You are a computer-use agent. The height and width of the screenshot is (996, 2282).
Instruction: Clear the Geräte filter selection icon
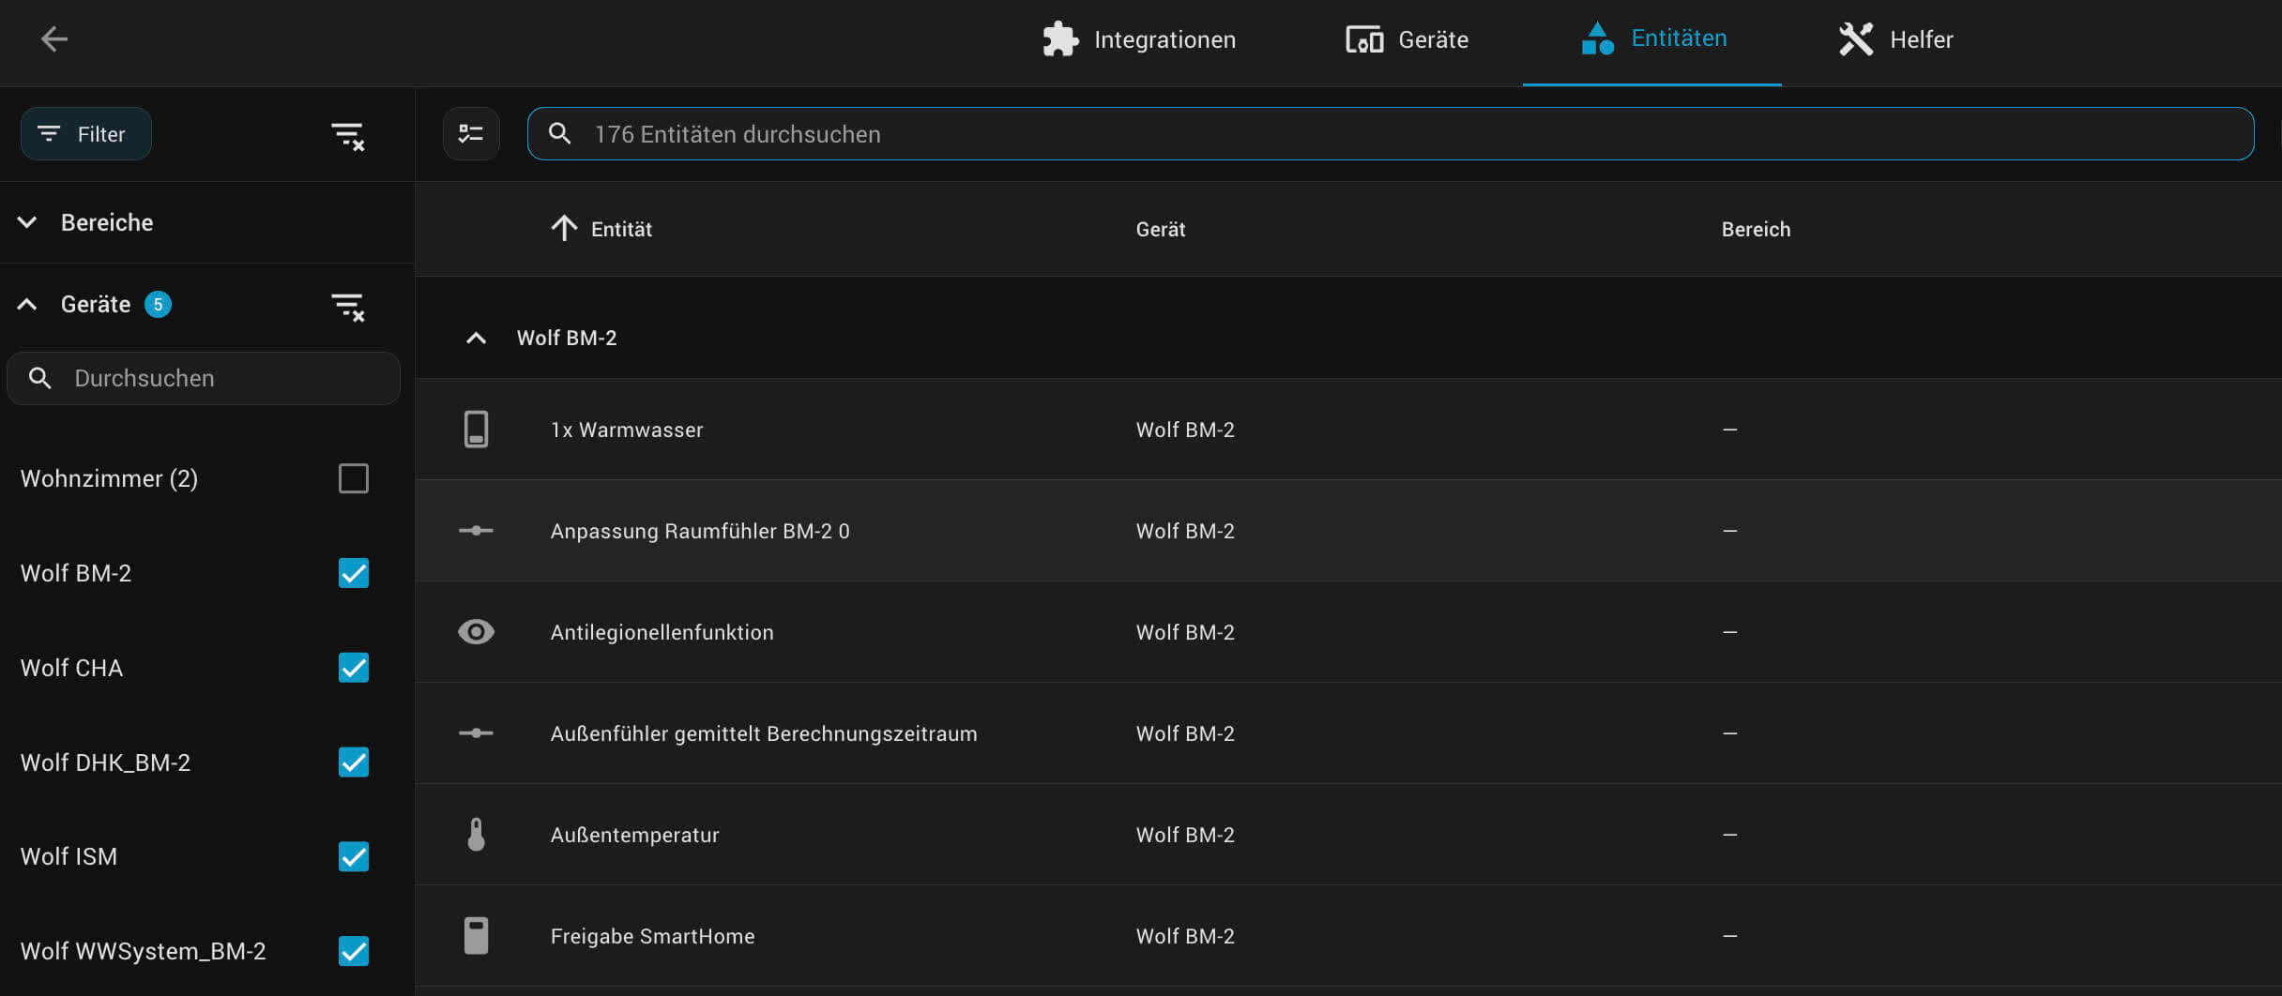(348, 307)
